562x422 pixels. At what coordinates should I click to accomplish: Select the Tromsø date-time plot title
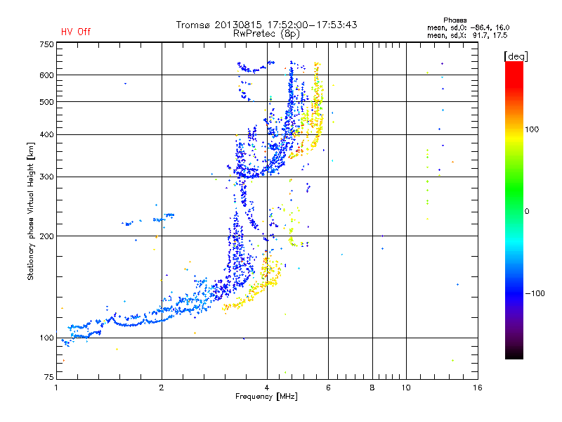click(x=267, y=25)
